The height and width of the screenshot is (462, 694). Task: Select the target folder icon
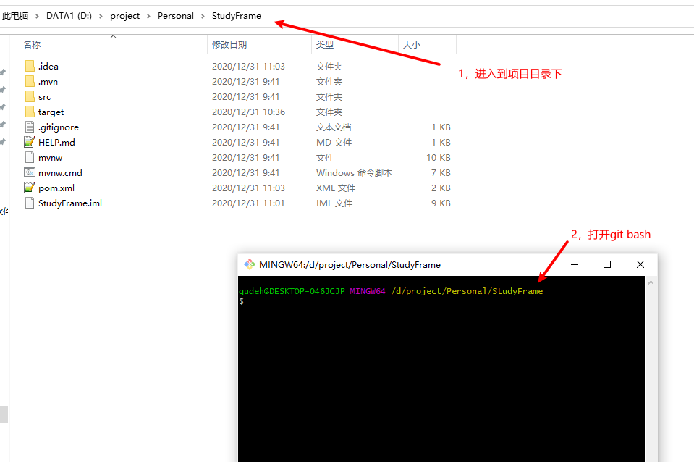[x=30, y=112]
